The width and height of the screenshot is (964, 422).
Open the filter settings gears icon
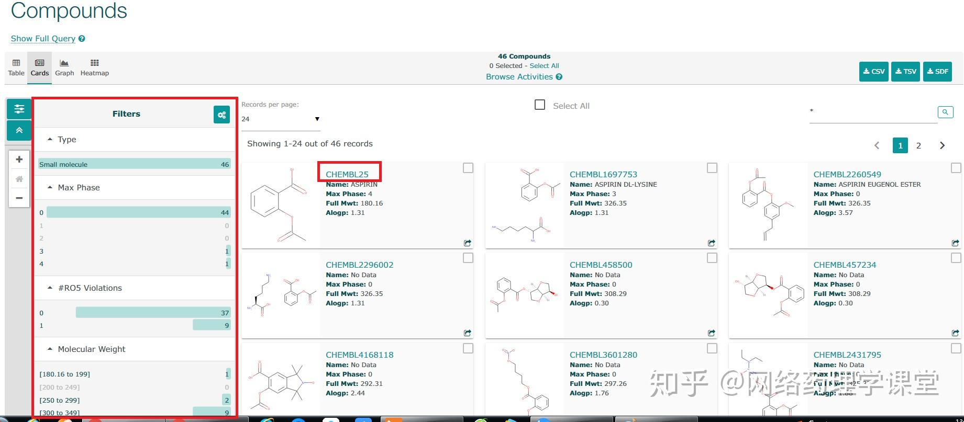[x=221, y=115]
